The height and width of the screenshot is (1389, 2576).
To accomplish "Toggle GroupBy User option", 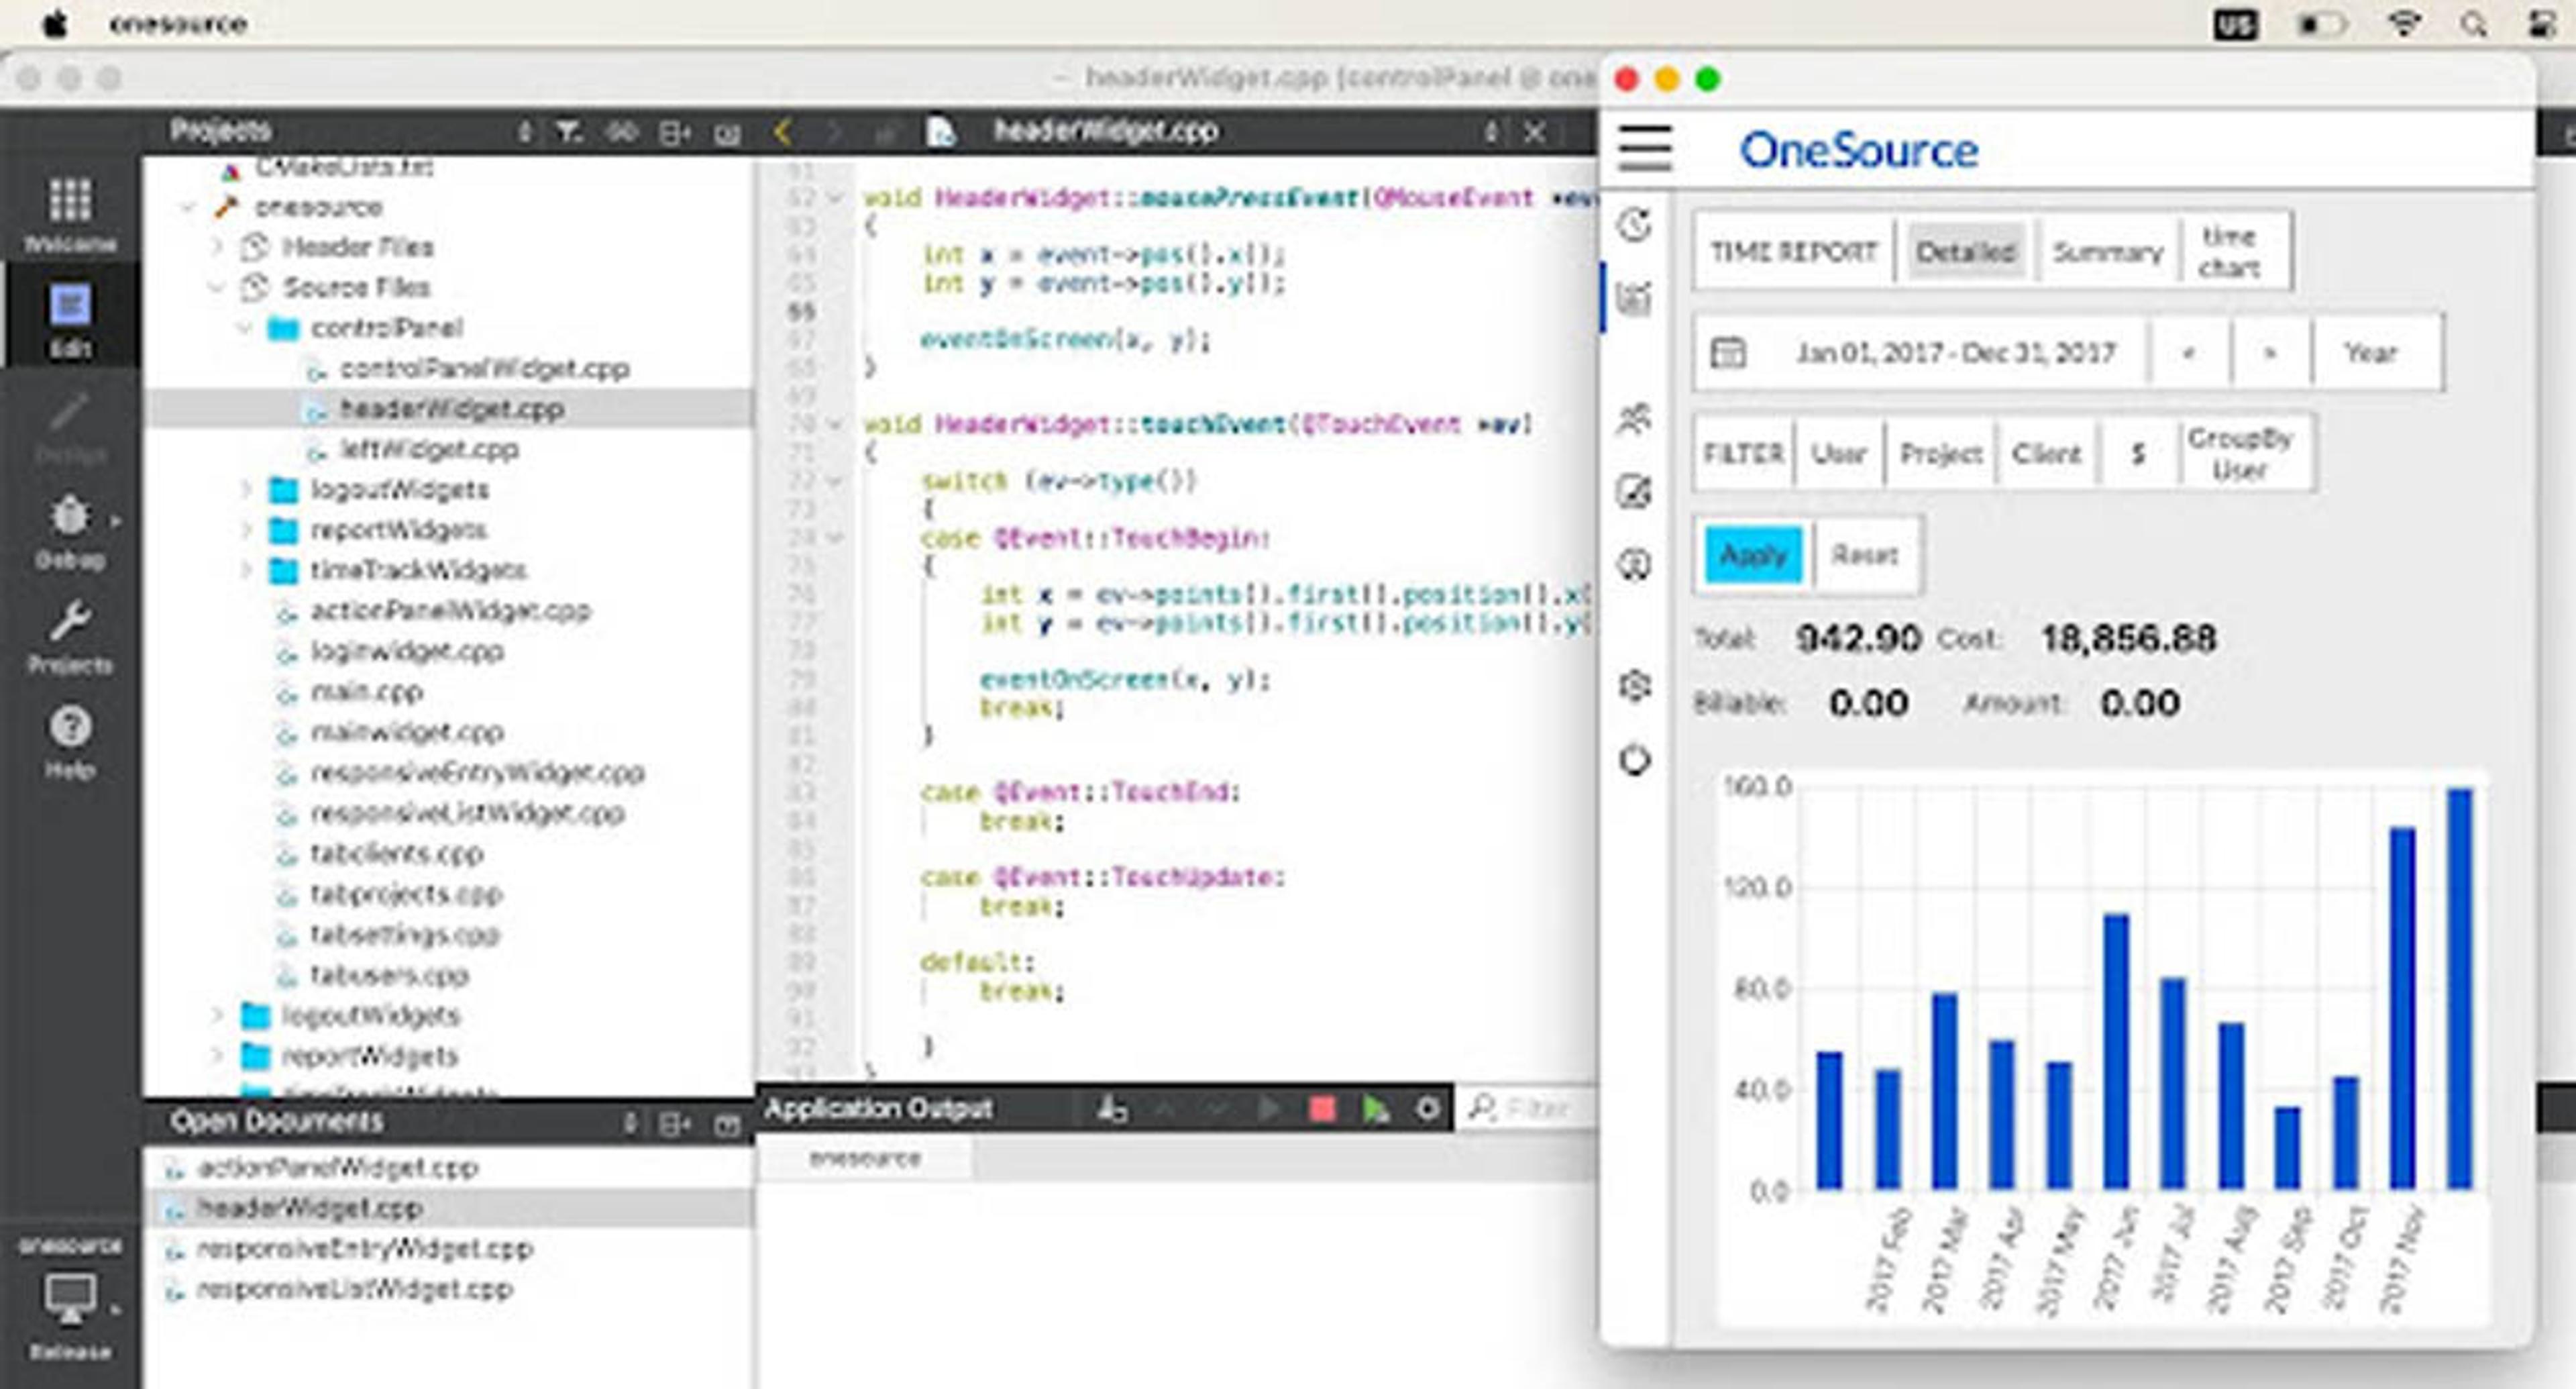I will 2238,454.
